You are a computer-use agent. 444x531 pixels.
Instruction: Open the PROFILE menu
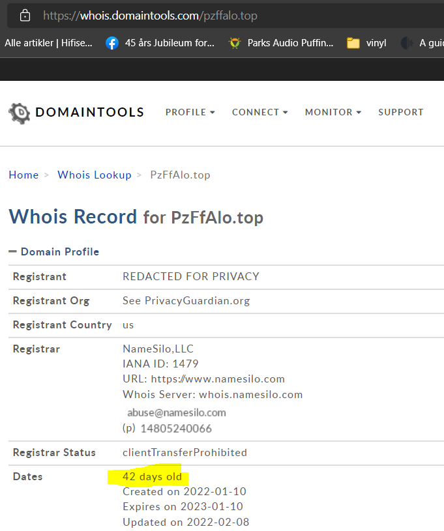click(186, 112)
